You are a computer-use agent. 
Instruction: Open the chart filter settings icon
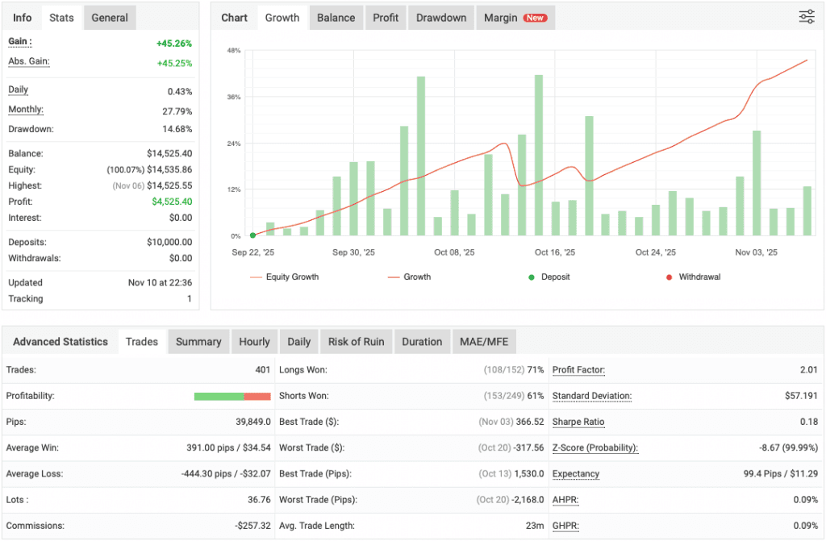(806, 16)
